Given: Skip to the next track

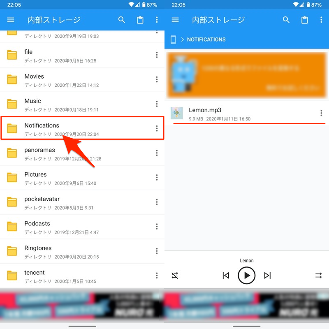Looking at the screenshot, I should [x=268, y=276].
